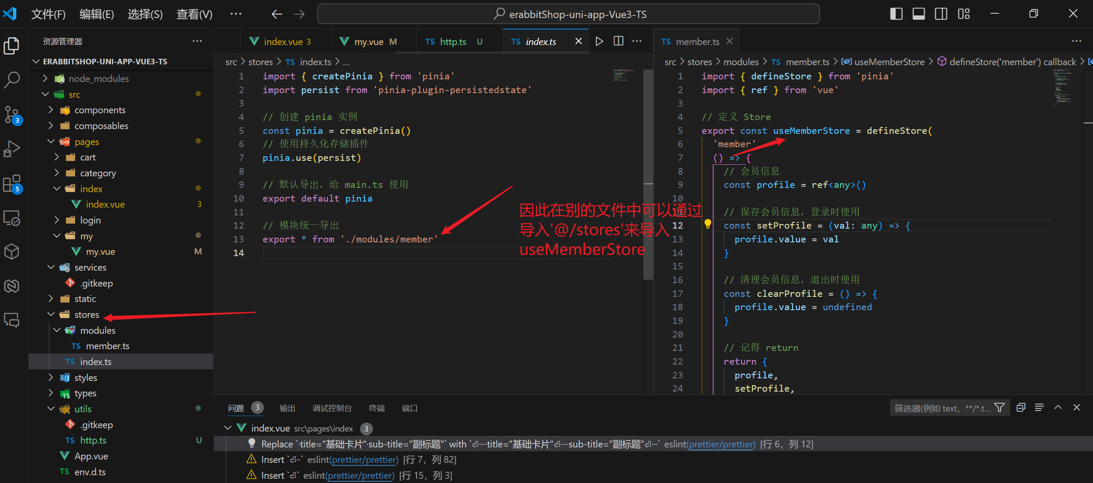Click the problems filter input field
This screenshot has width=1093, height=483.
[942, 408]
